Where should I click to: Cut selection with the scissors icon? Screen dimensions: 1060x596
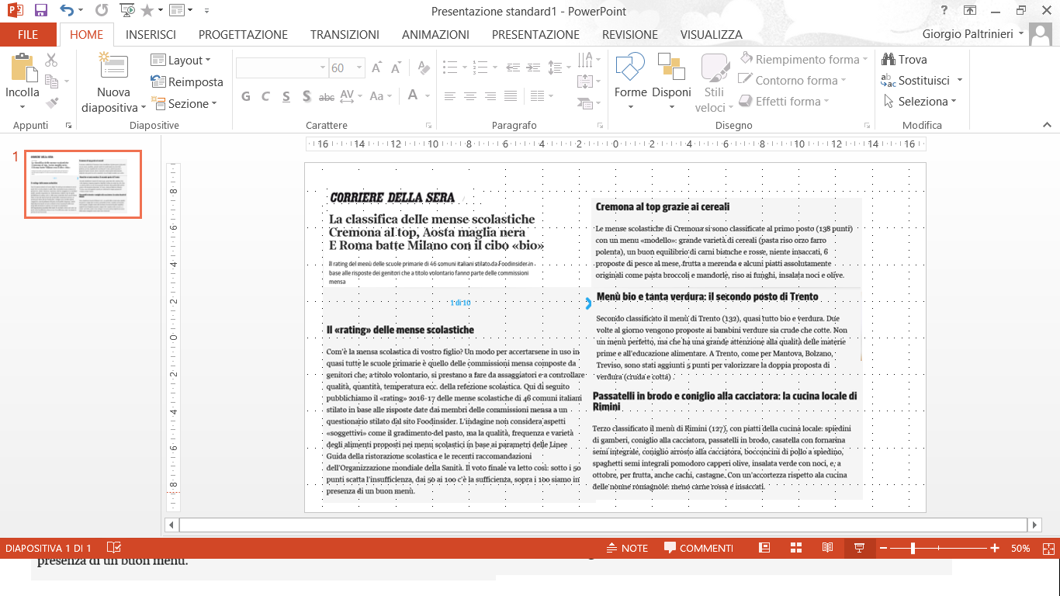coord(51,60)
